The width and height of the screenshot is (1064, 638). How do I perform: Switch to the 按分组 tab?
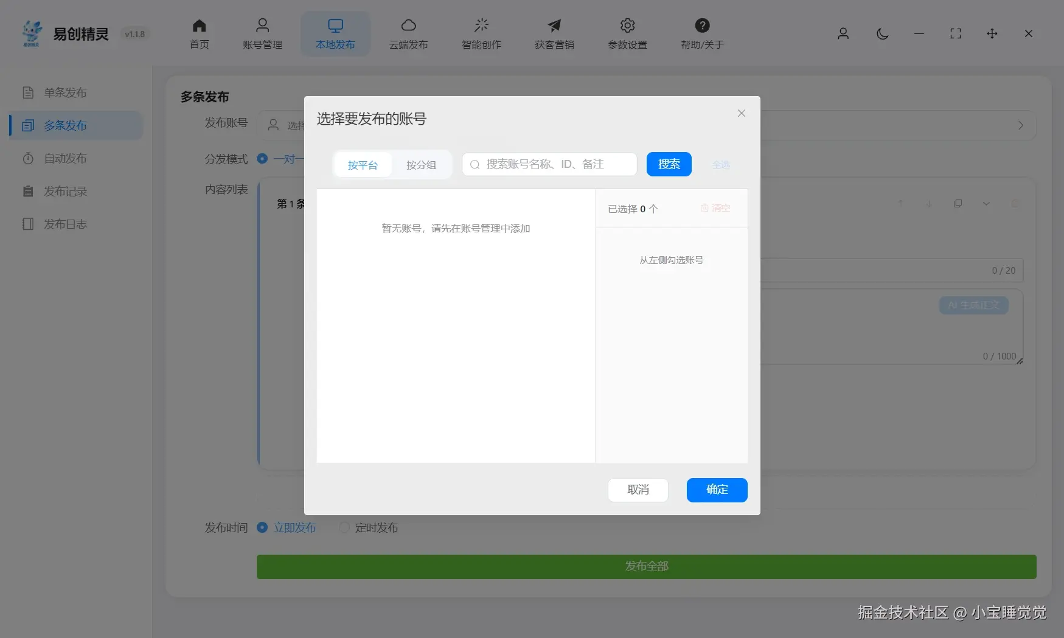(x=422, y=164)
